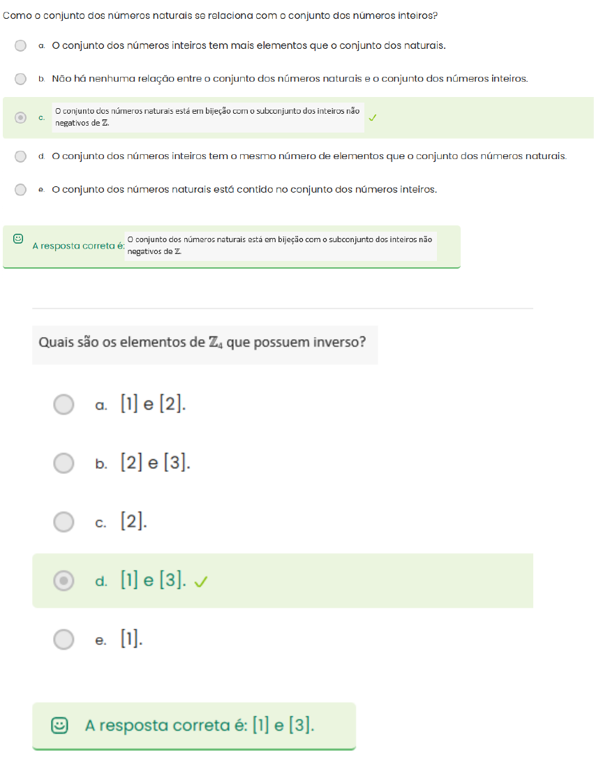Choose radio button for answer [2] alone
Viewport: 594px width, 776px height.
pos(64,521)
